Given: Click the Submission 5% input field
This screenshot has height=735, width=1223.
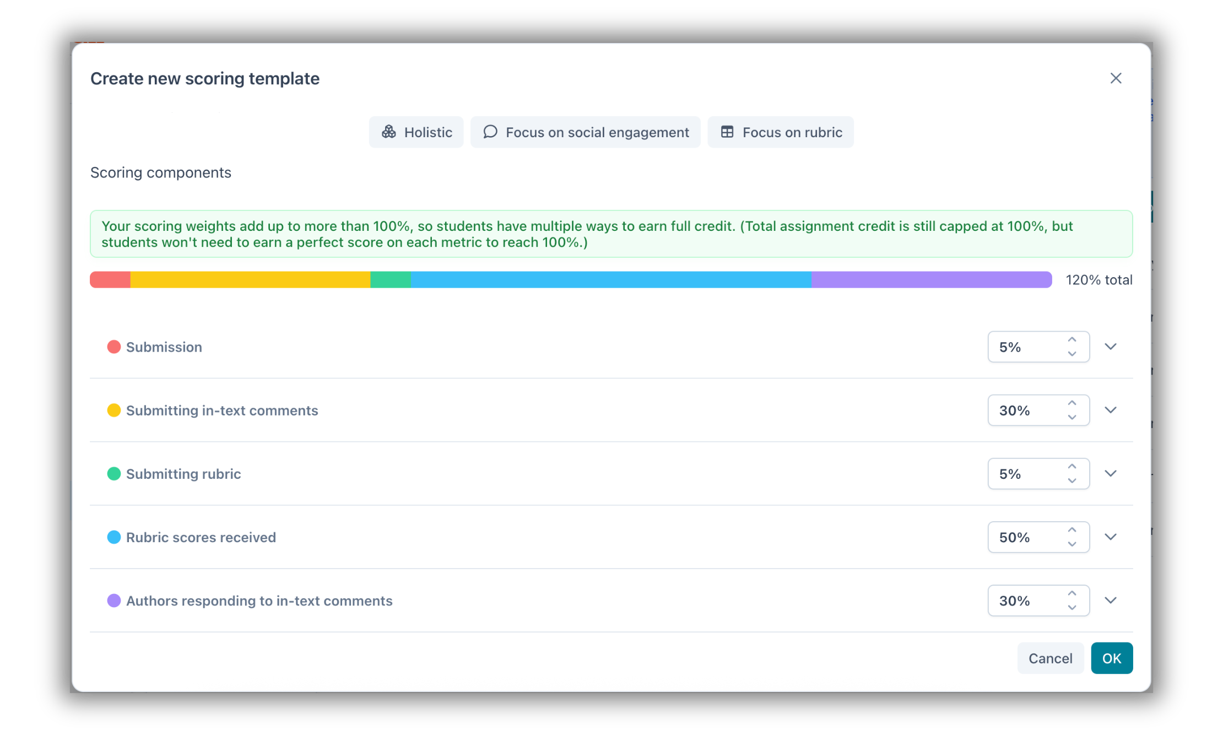Looking at the screenshot, I should tap(1025, 347).
